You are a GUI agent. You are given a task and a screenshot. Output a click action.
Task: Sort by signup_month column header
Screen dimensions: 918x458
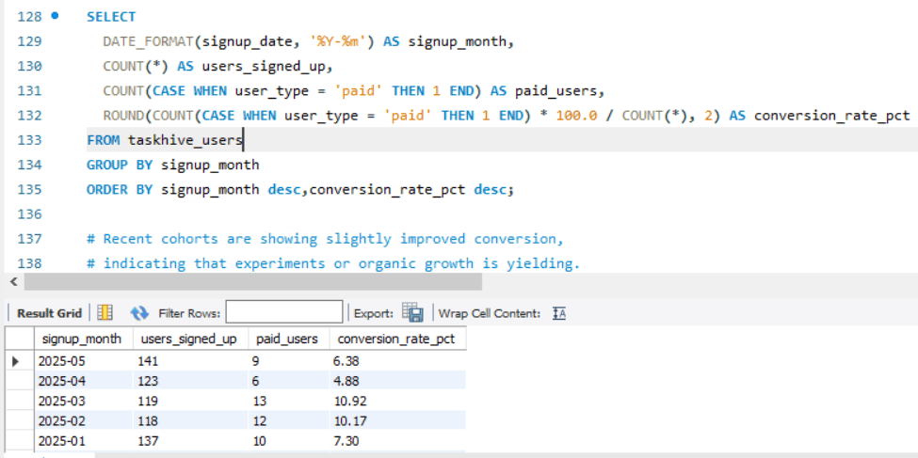pyautogui.click(x=83, y=339)
